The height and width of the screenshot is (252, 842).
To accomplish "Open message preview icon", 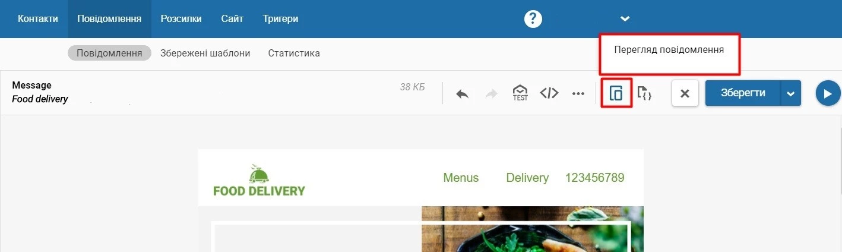I will [x=616, y=93].
